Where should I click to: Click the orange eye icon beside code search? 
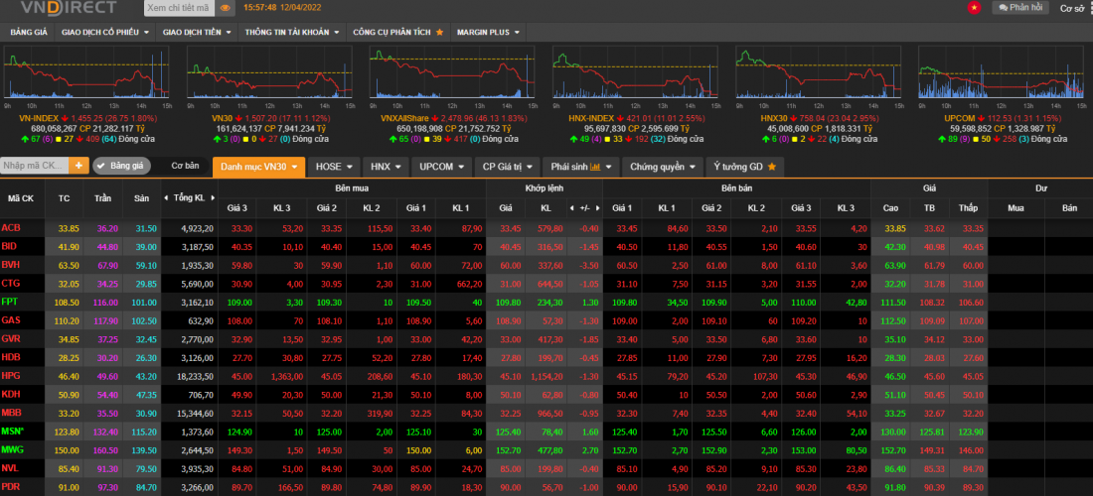(x=225, y=8)
